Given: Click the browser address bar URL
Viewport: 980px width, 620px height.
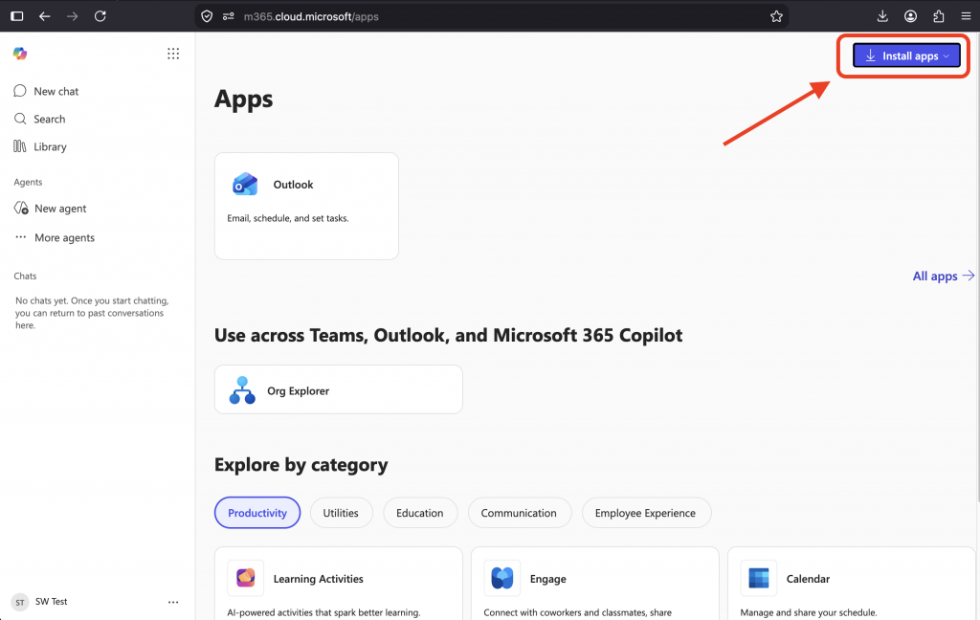Looking at the screenshot, I should tap(311, 17).
